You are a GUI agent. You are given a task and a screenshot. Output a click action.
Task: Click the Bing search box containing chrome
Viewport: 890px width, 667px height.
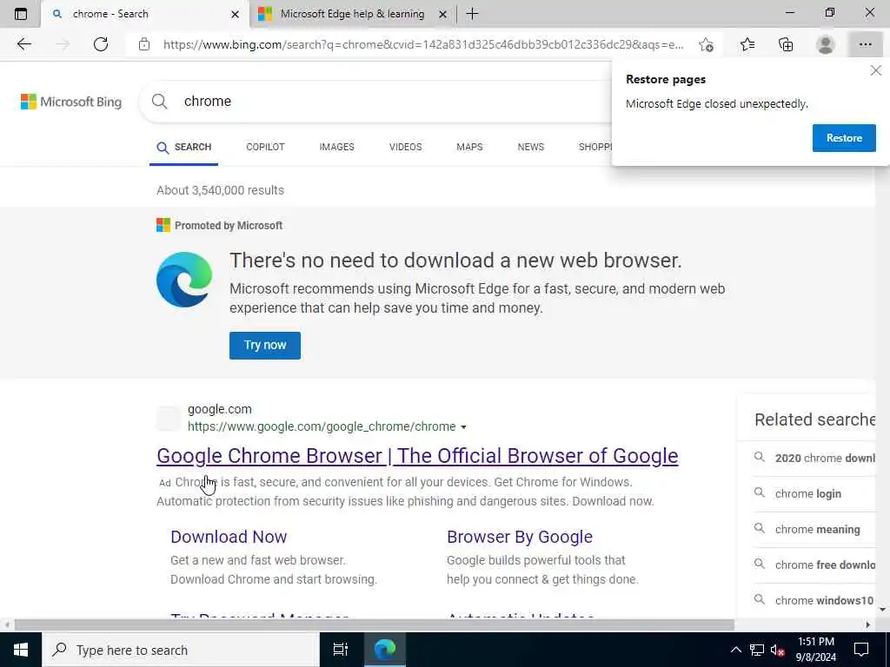pos(375,102)
